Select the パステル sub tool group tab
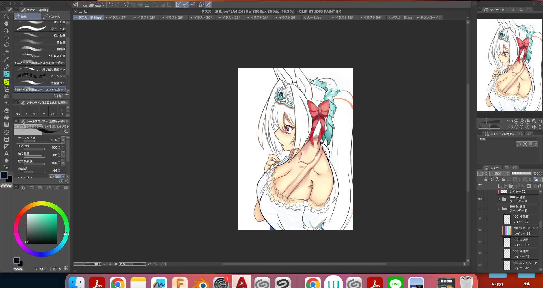 point(55,17)
